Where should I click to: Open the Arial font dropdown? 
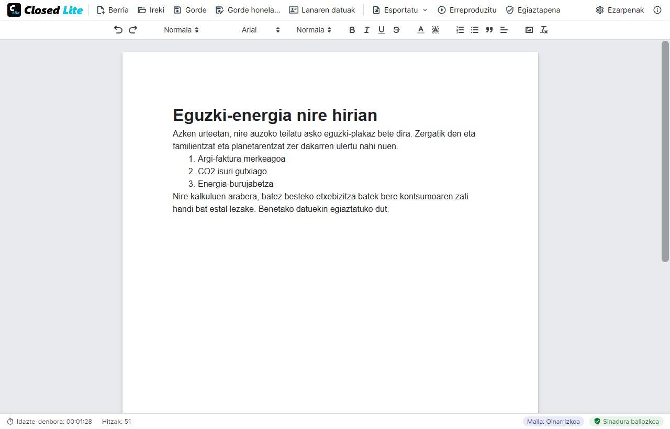[x=261, y=30]
